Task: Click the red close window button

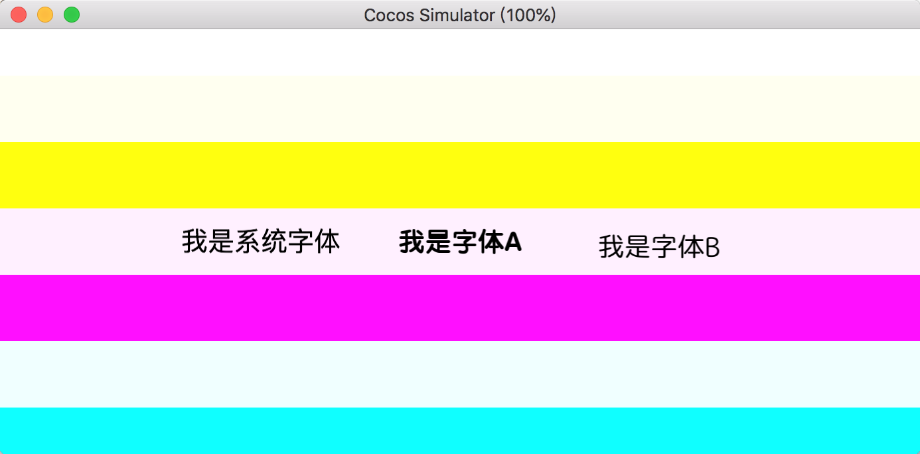Action: tap(19, 15)
